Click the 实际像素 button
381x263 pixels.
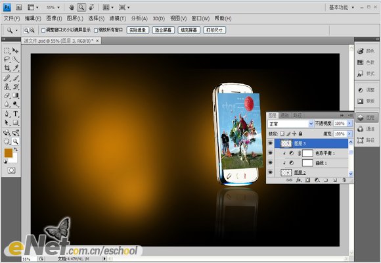(x=138, y=30)
